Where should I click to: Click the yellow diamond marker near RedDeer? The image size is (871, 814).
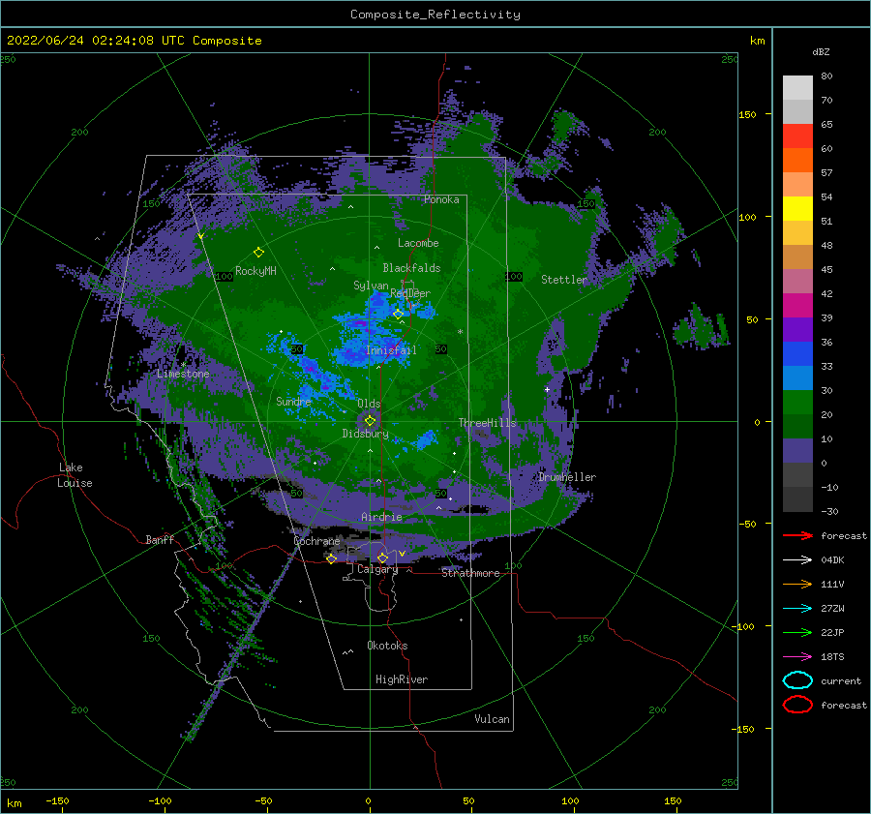[399, 314]
